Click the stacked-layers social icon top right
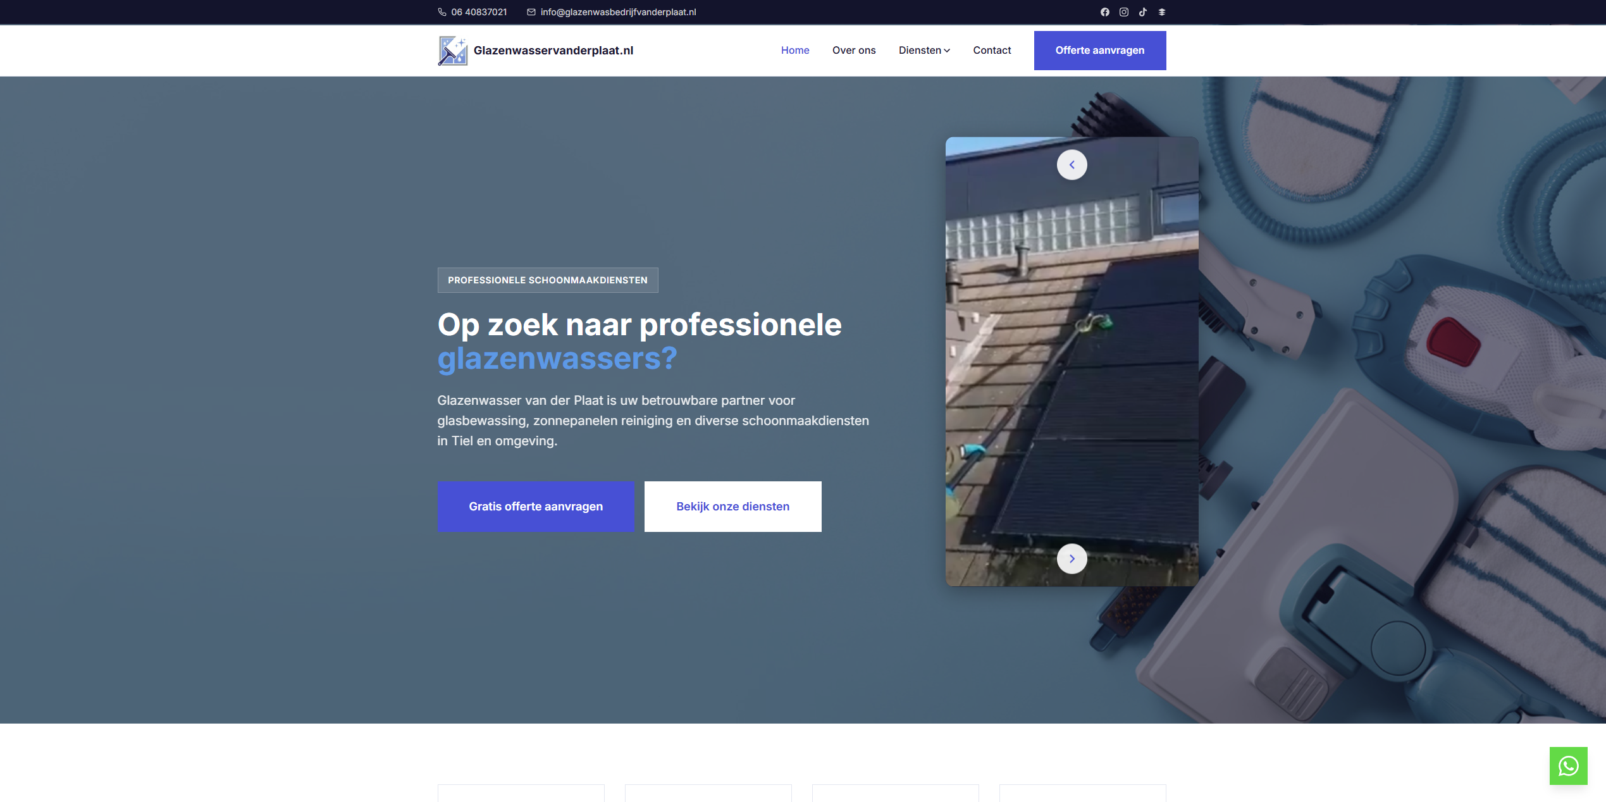 1162,11
